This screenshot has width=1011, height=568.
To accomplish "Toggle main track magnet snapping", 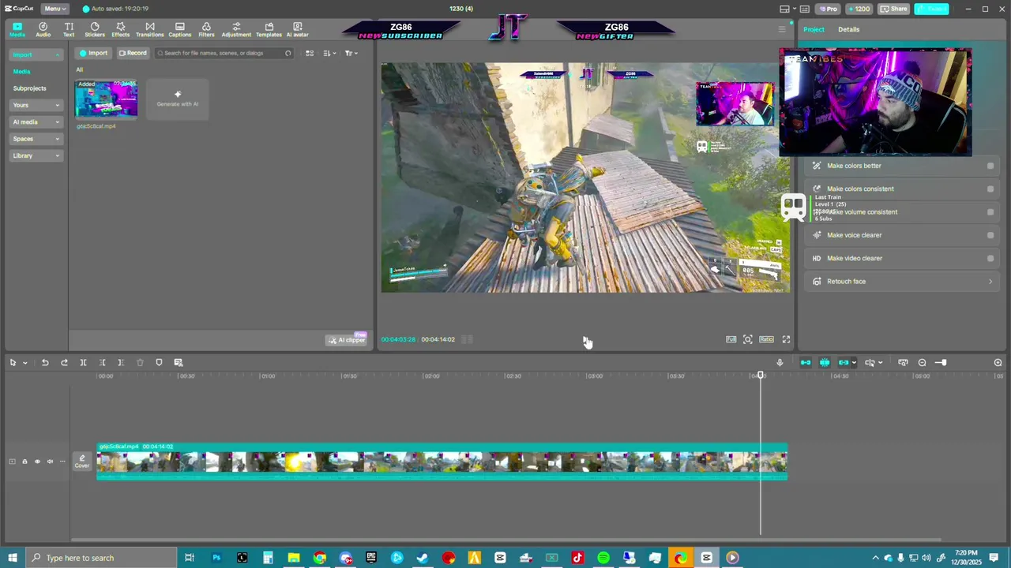I will click(x=806, y=362).
